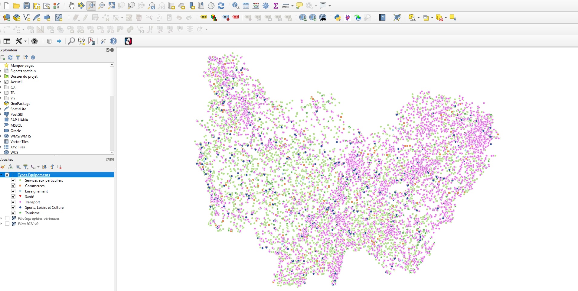Screen dimensions: 578x291
Task: Refresh the map canvas
Action: (221, 6)
